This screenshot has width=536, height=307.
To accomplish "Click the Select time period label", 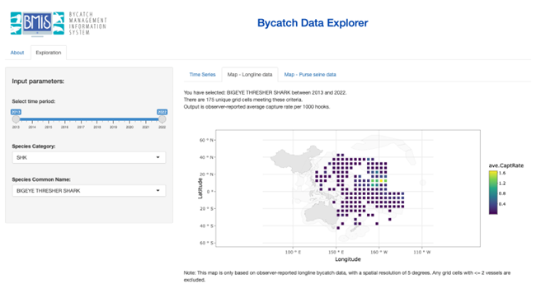I will [34, 101].
